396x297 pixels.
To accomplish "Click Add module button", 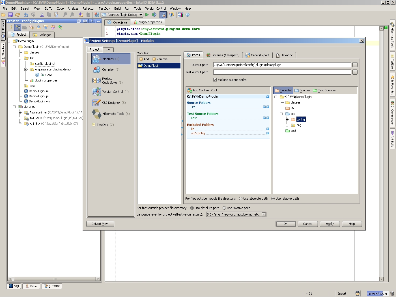I will (144, 59).
